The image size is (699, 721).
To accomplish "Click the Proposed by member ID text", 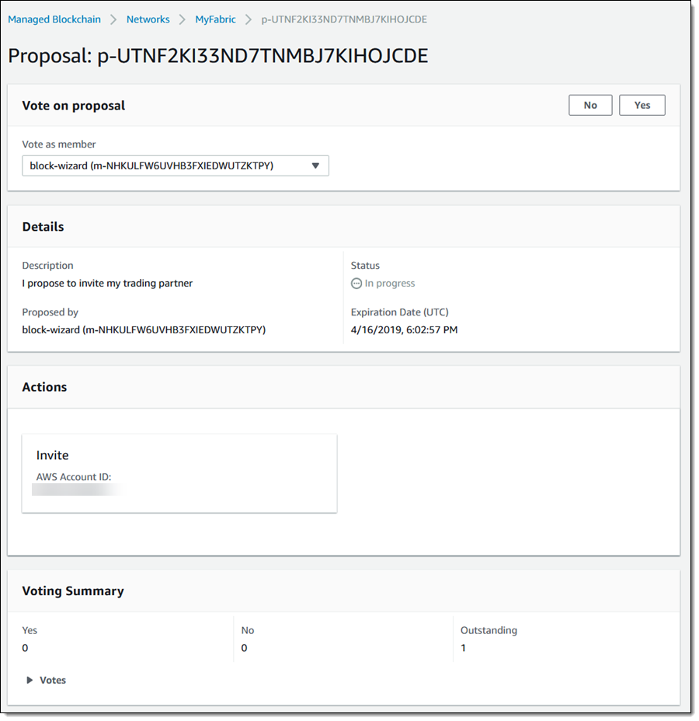I will (144, 329).
